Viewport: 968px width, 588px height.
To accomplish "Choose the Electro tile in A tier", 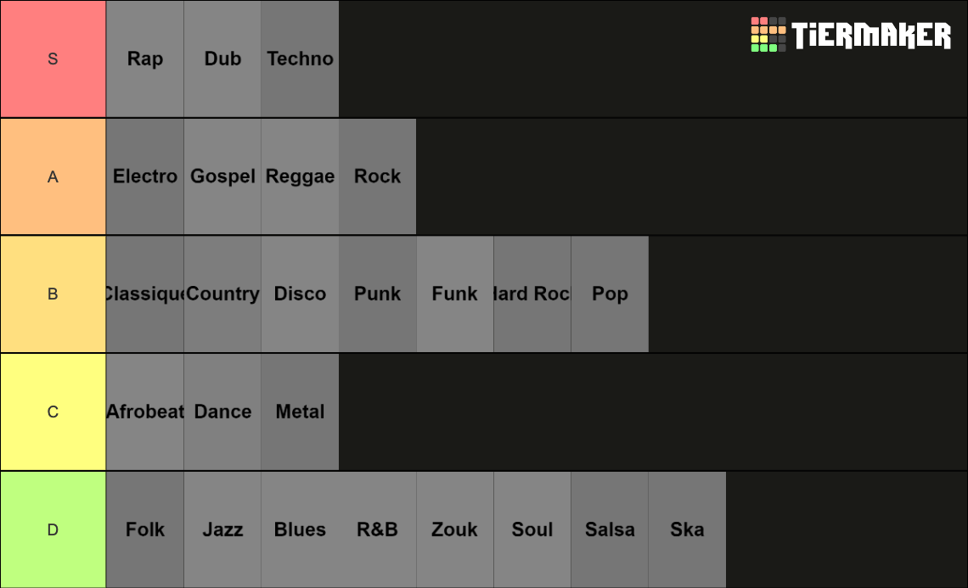I will pyautogui.click(x=145, y=176).
